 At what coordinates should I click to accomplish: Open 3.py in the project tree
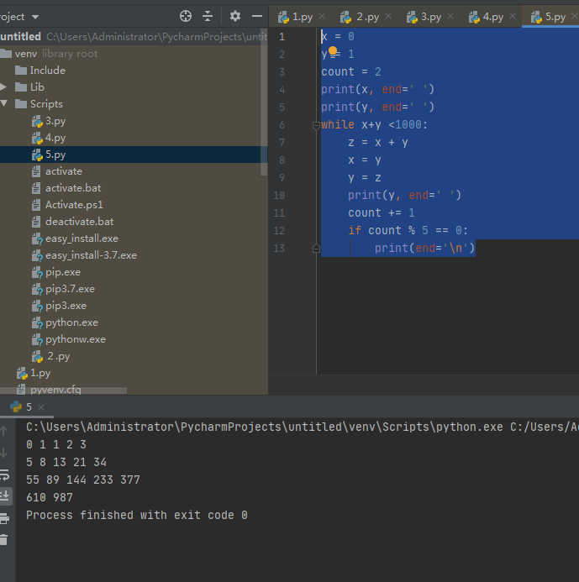pyautogui.click(x=55, y=121)
